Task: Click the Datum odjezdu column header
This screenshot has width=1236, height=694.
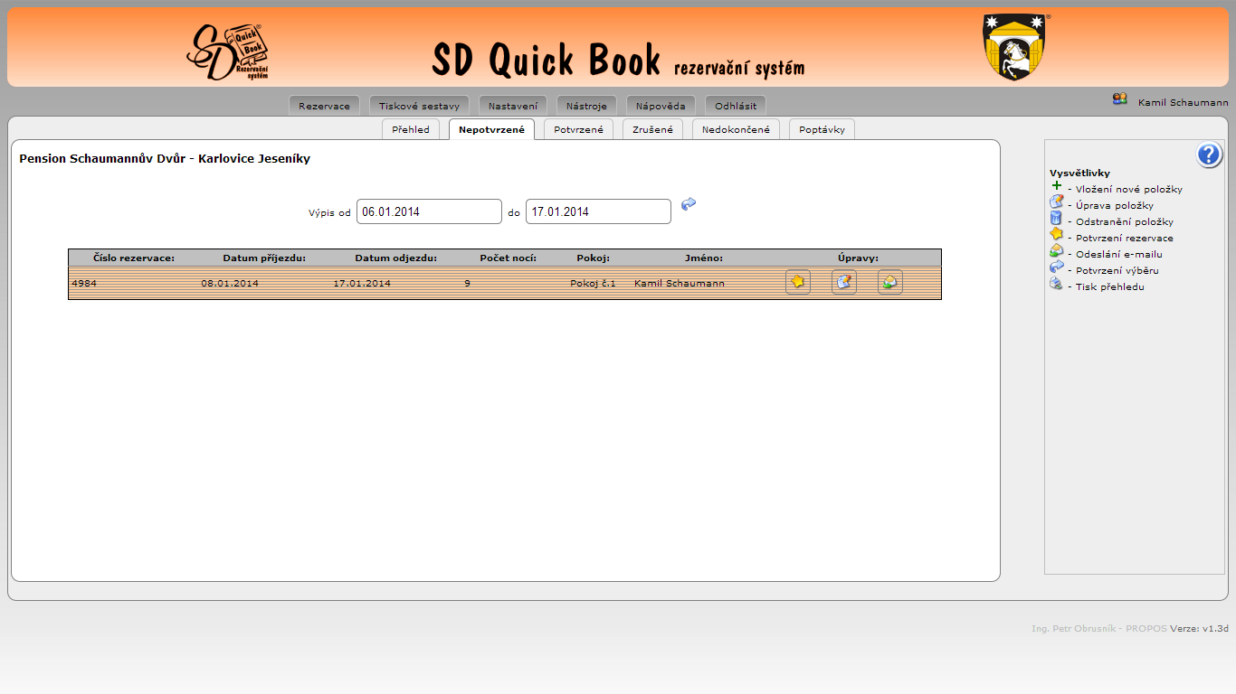Action: [396, 258]
